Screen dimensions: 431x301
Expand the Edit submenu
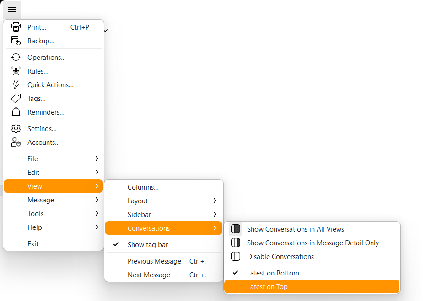point(54,173)
